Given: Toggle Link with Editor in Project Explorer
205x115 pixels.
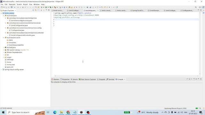Looking at the screenshot, I should click(x=36, y=10).
